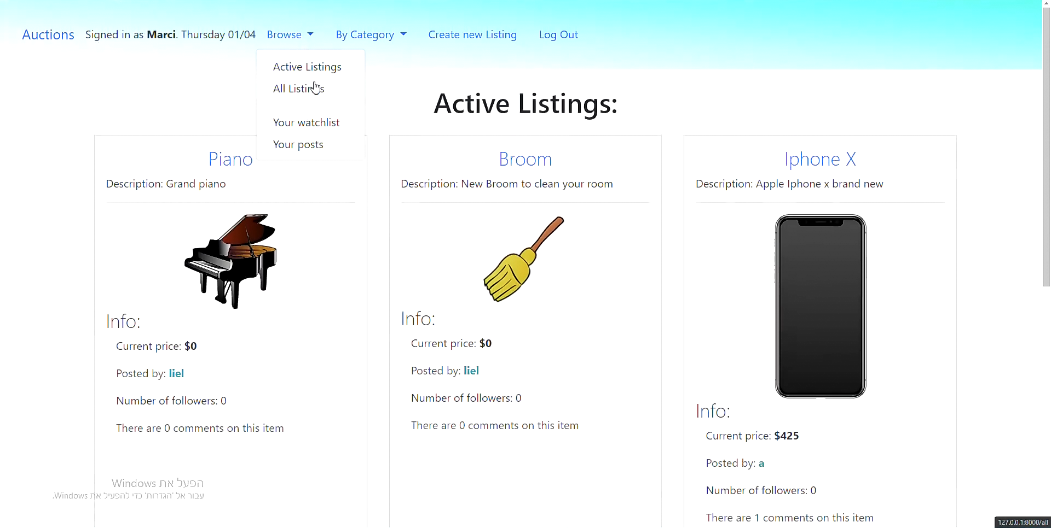The height and width of the screenshot is (528, 1051).
Task: Log out of the account
Action: pyautogui.click(x=558, y=35)
